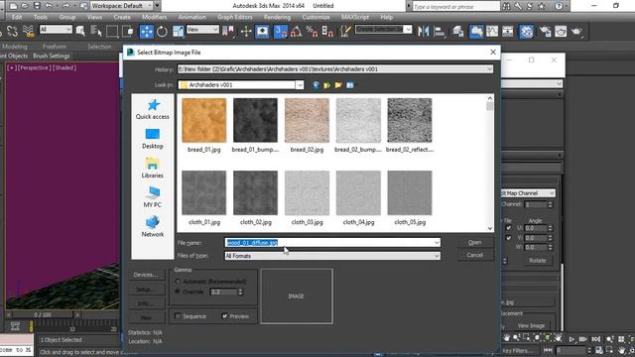This screenshot has width=635, height=357.
Task: Create a new folder in file dialog
Action: pyautogui.click(x=338, y=85)
